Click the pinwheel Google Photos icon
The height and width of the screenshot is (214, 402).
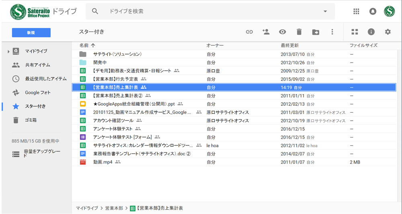point(16,93)
